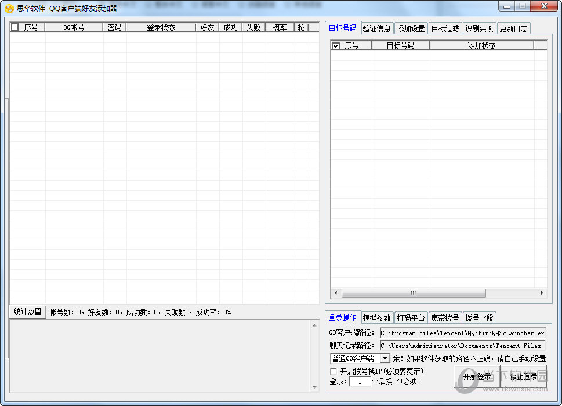This screenshot has height=406, width=562.
Task: Enable the 开启拨号换IP checkbox
Action: [x=333, y=371]
